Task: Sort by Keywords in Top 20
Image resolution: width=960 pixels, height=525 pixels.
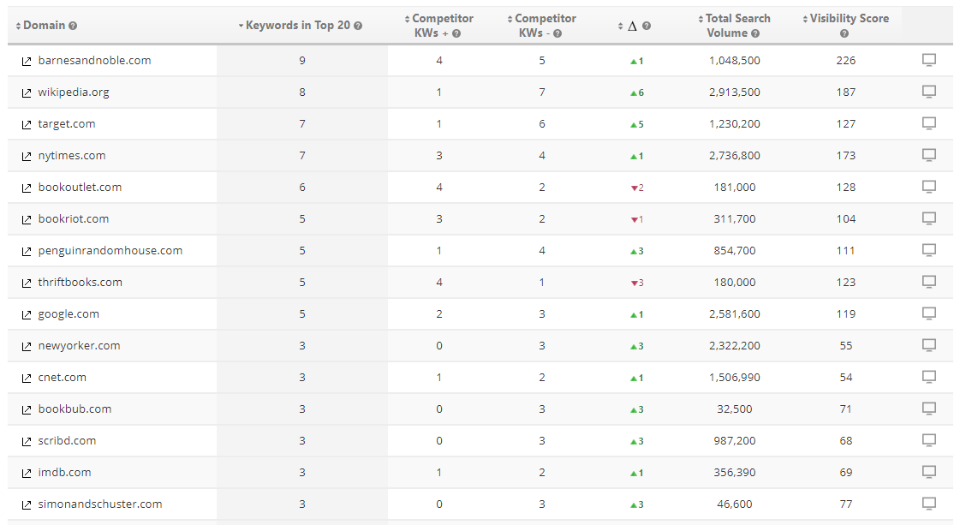Action: coord(294,25)
